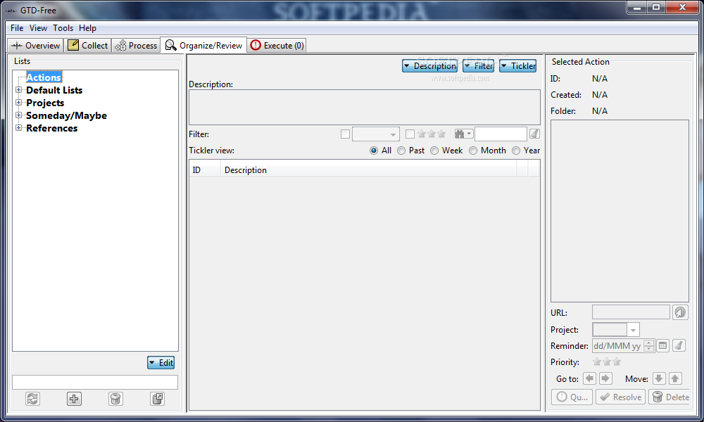This screenshot has width=704, height=422.
Task: Click the Move up arrow button
Action: tap(675, 378)
